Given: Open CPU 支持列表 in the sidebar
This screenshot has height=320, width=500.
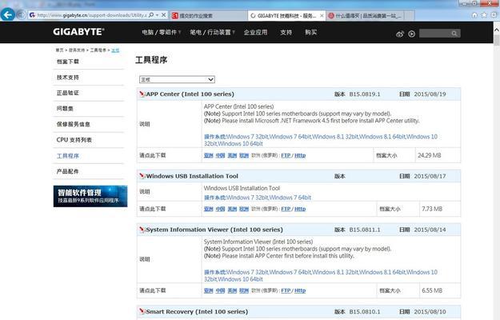Looking at the screenshot, I should [x=74, y=140].
